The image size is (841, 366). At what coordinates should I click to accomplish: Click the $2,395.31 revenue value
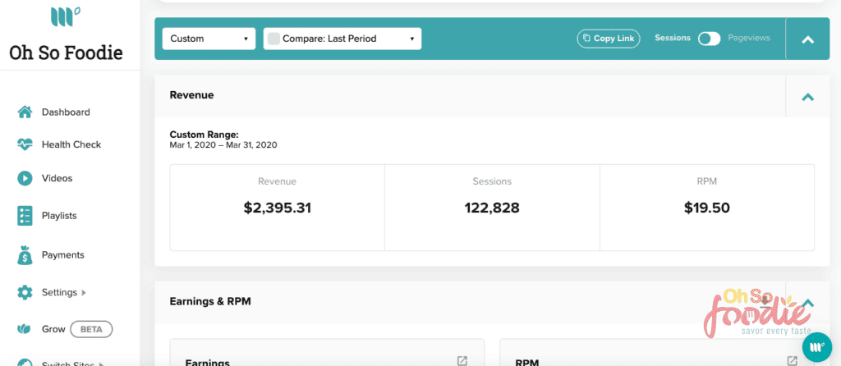click(x=278, y=208)
